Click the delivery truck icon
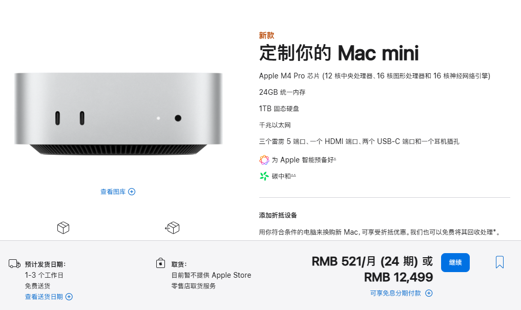This screenshot has height=310, width=521. pos(14,264)
